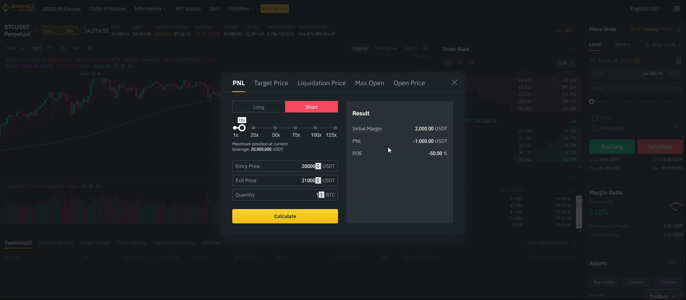Set leverage slider to 25x mark
This screenshot has width=686, height=300.
pos(254,128)
